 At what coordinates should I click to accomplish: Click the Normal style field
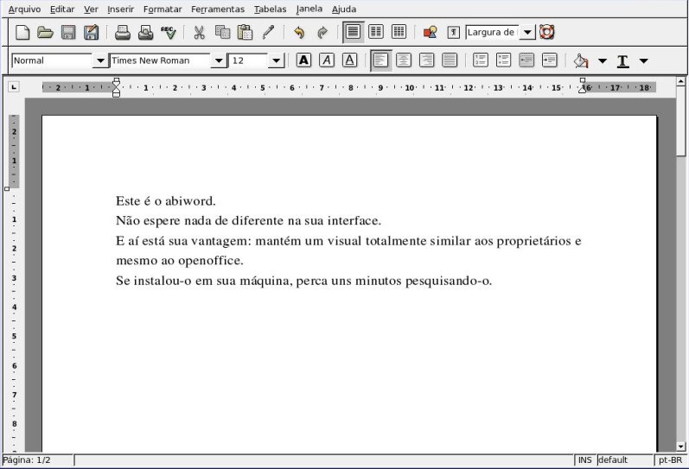tap(52, 60)
